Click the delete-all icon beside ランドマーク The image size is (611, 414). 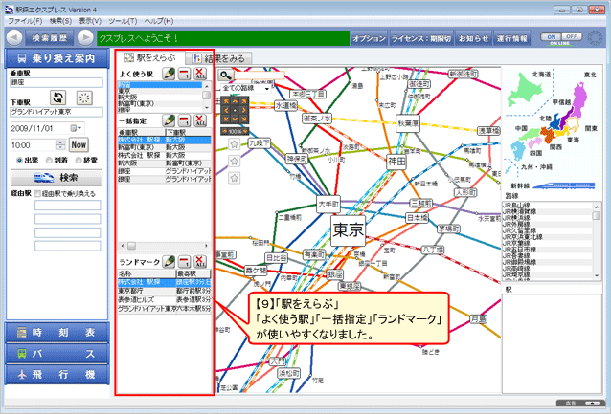pyautogui.click(x=200, y=260)
